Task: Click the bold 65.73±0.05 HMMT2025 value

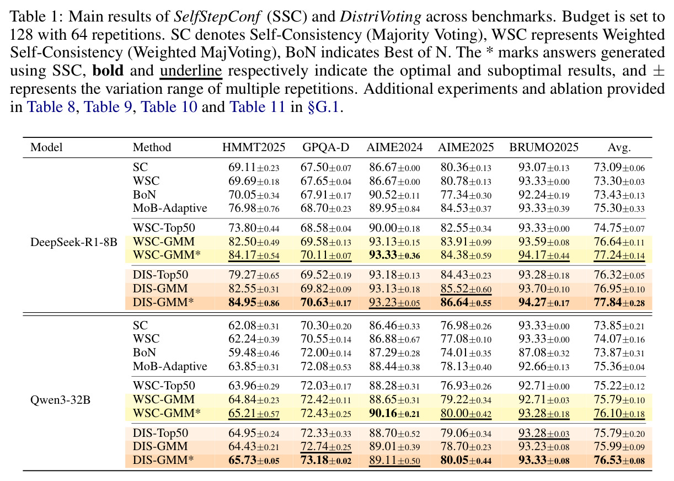Action: pyautogui.click(x=254, y=460)
